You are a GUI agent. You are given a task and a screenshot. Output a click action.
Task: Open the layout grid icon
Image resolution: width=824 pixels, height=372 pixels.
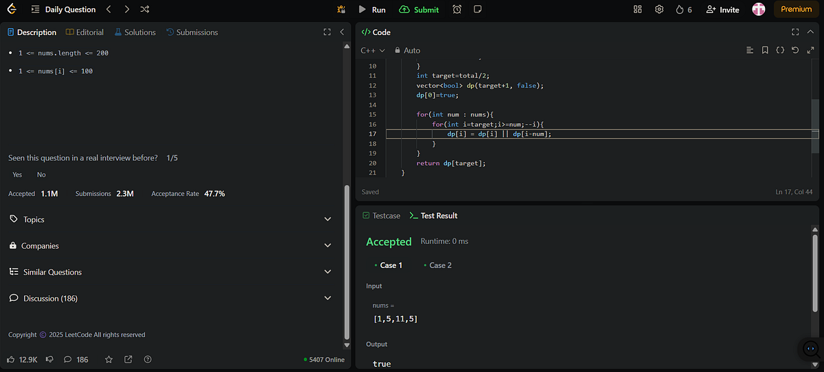point(637,10)
